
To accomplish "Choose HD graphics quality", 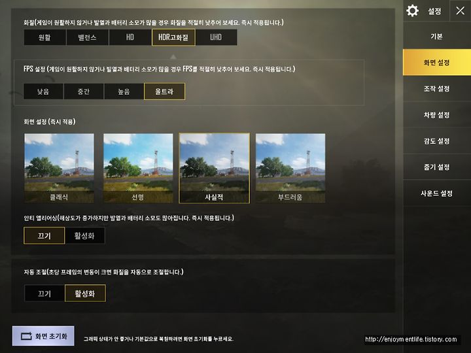I will tap(130, 37).
